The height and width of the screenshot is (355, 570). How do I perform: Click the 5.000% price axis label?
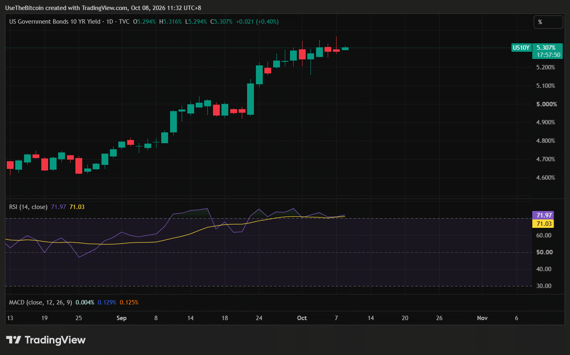click(546, 104)
